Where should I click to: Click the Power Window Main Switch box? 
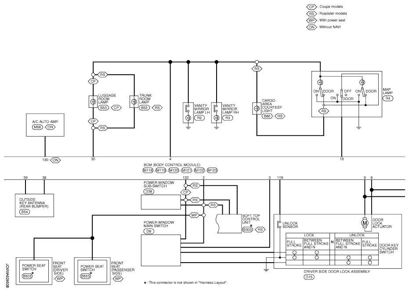161,249
